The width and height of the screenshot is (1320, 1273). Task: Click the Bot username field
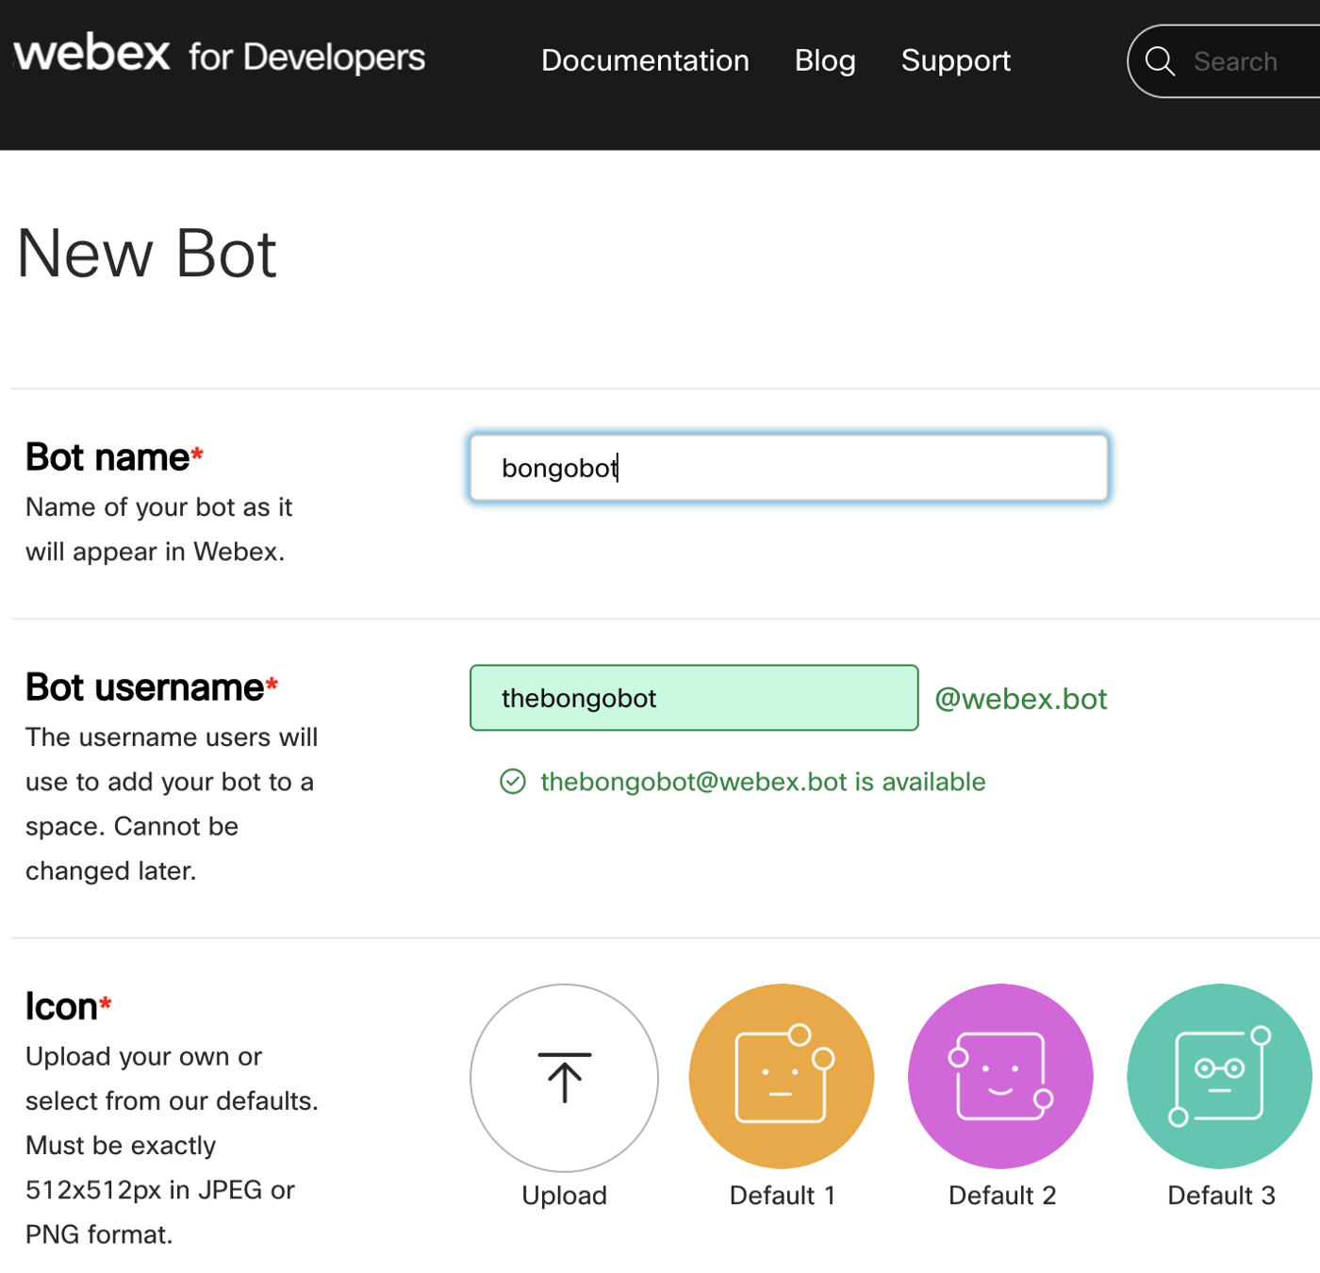point(694,698)
